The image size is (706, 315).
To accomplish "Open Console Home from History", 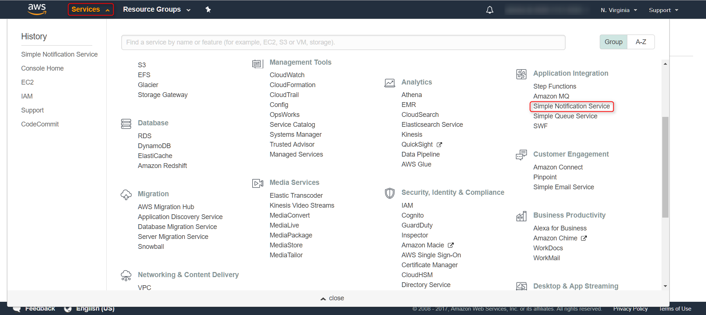I will pyautogui.click(x=42, y=68).
